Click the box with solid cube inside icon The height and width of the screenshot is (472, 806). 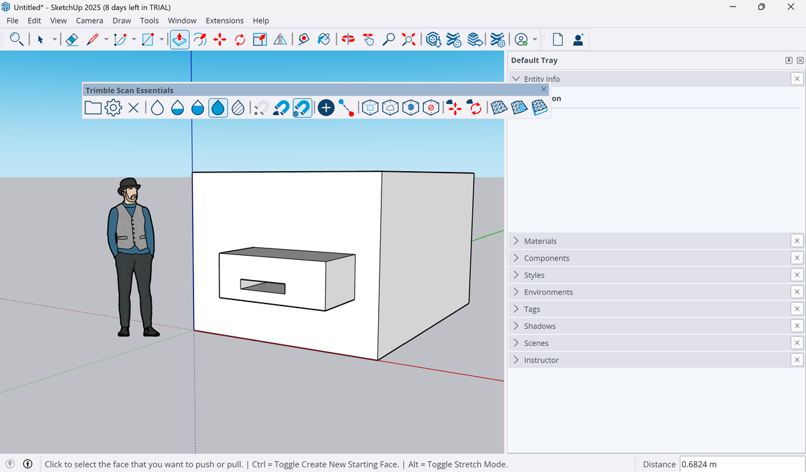tap(411, 107)
